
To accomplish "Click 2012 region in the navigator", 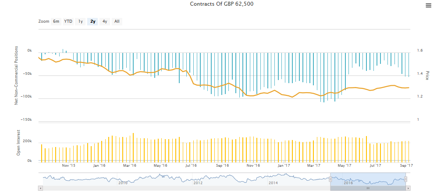I will tap(198, 182).
